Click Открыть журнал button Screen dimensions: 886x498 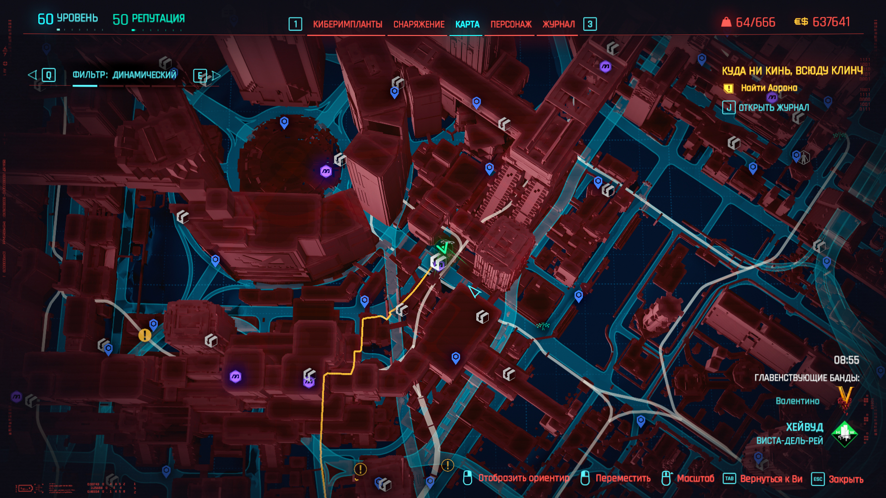tap(766, 107)
